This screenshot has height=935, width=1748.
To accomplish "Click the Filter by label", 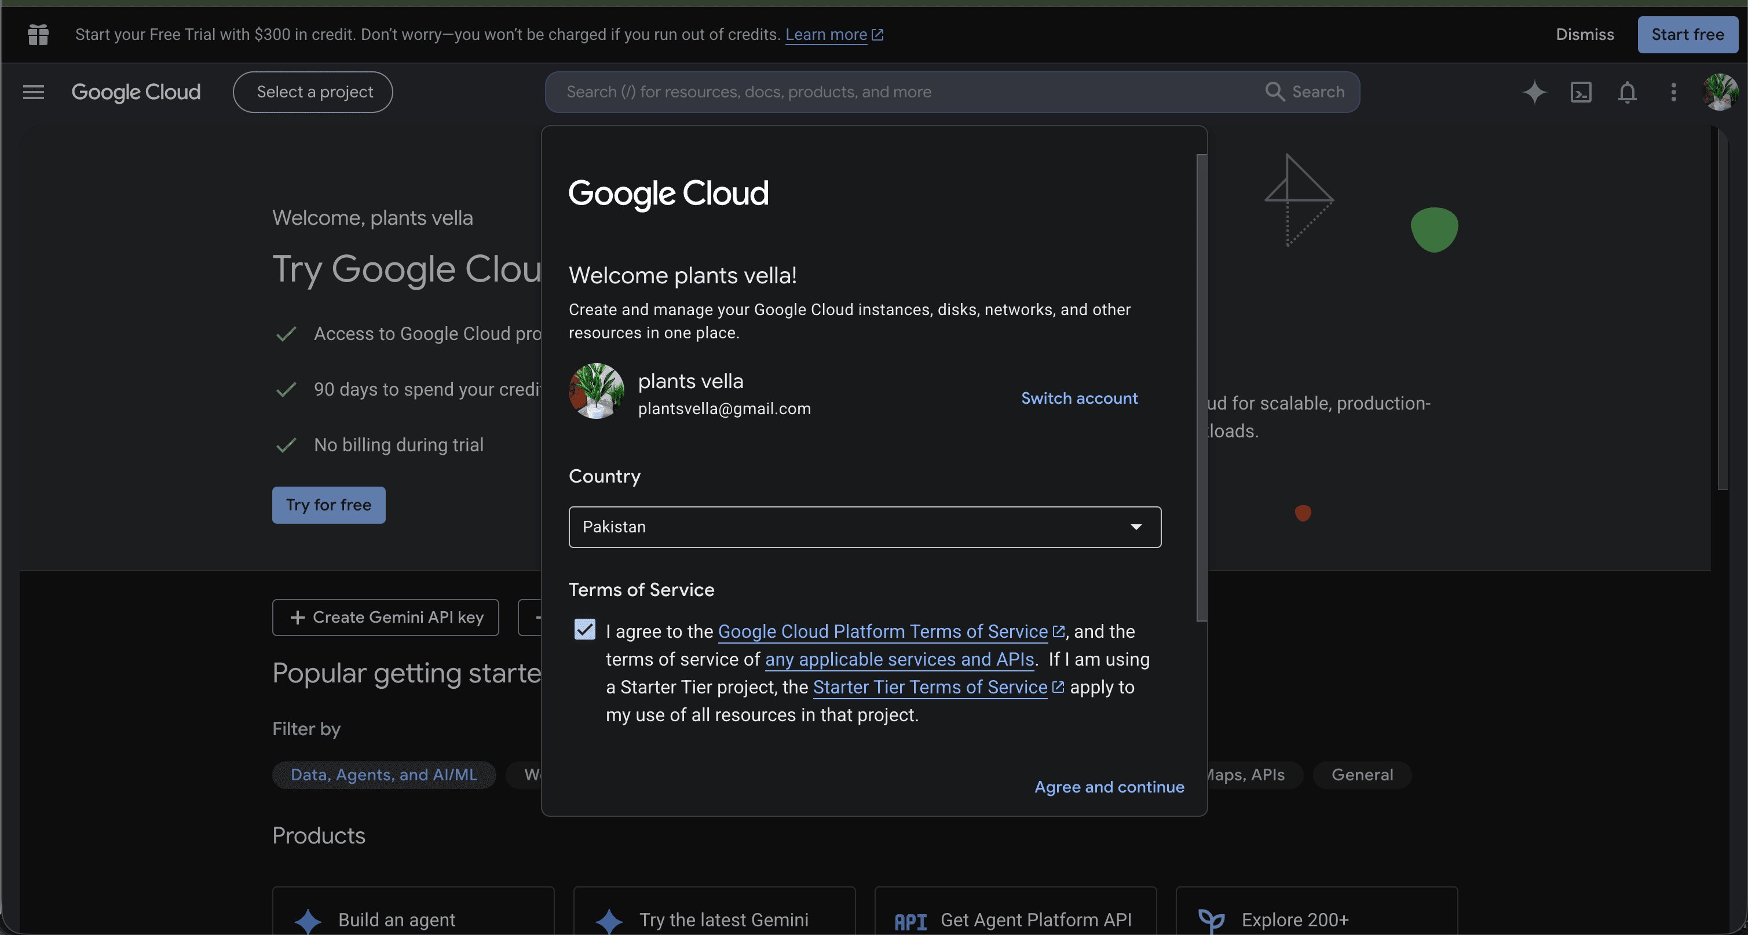I will [x=306, y=729].
